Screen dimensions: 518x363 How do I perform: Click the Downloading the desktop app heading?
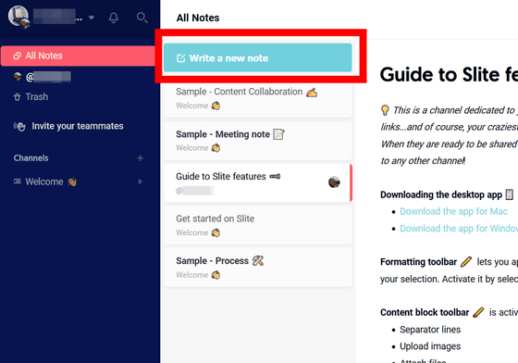tap(441, 194)
